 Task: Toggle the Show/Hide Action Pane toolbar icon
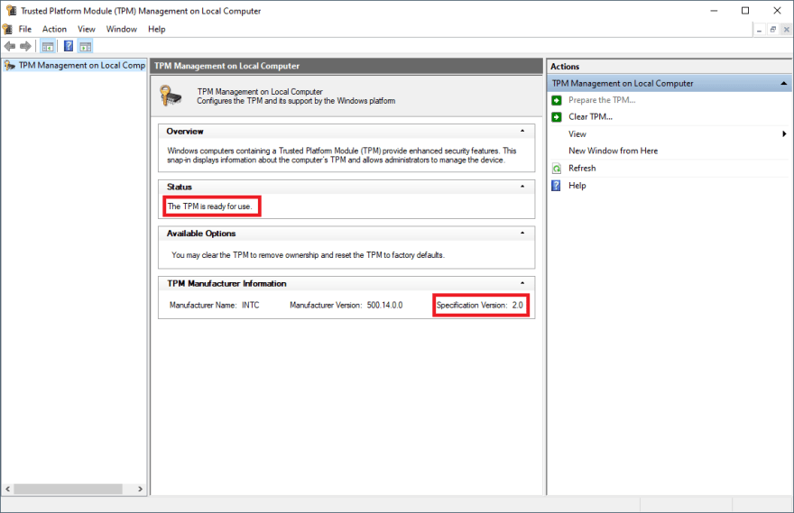(86, 47)
